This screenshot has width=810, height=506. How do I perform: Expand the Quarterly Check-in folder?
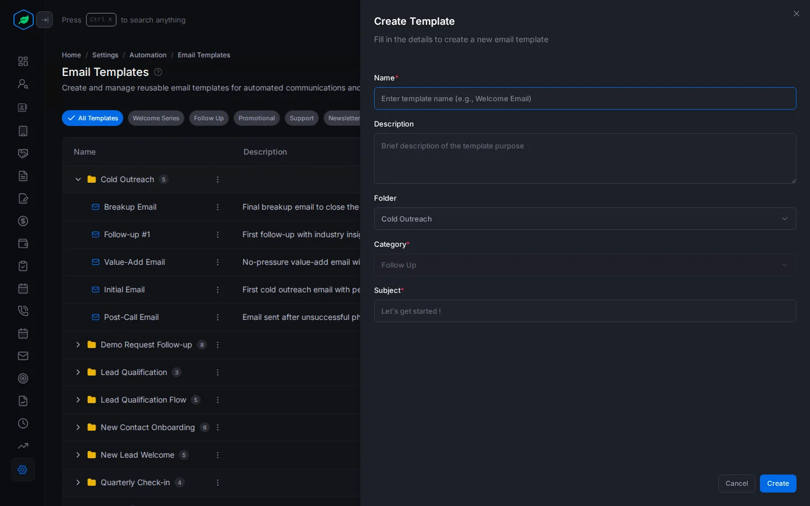coord(78,482)
